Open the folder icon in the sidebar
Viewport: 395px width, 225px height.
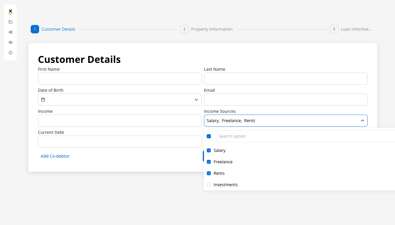coord(11,22)
